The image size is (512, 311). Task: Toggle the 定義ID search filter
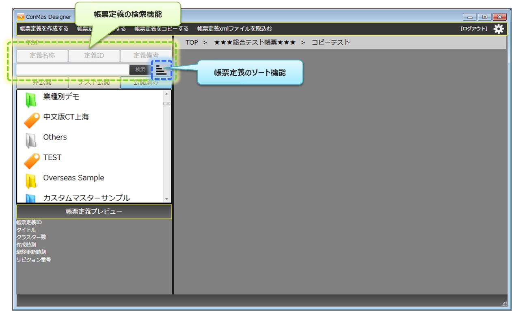coord(94,56)
